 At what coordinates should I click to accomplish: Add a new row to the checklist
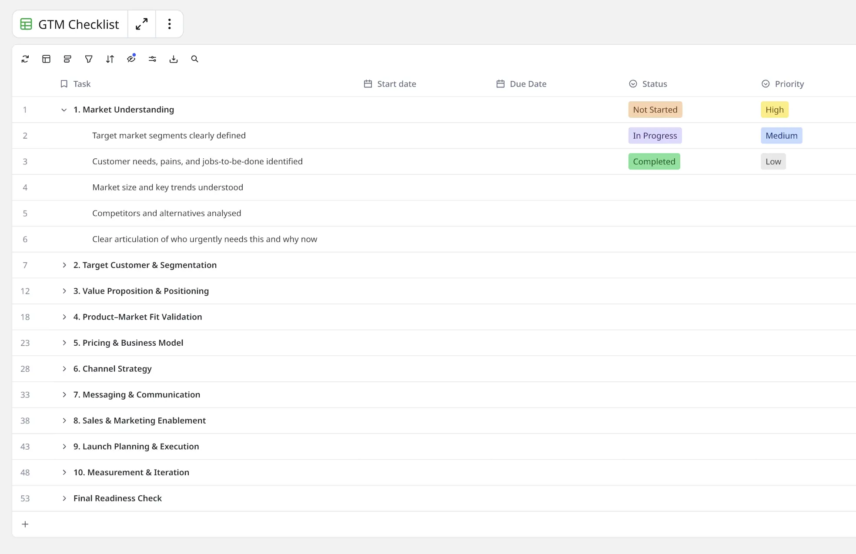25,524
